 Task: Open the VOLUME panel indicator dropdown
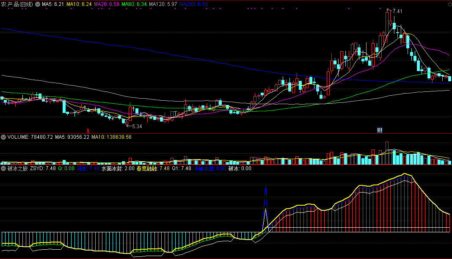tap(3, 137)
